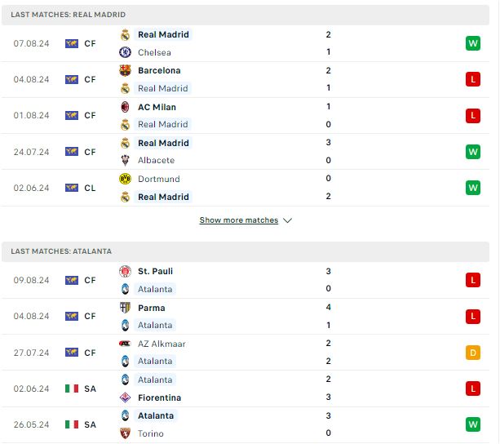
Task: Select the orange D badge for AZ Alkmaar match
Action: tap(473, 353)
